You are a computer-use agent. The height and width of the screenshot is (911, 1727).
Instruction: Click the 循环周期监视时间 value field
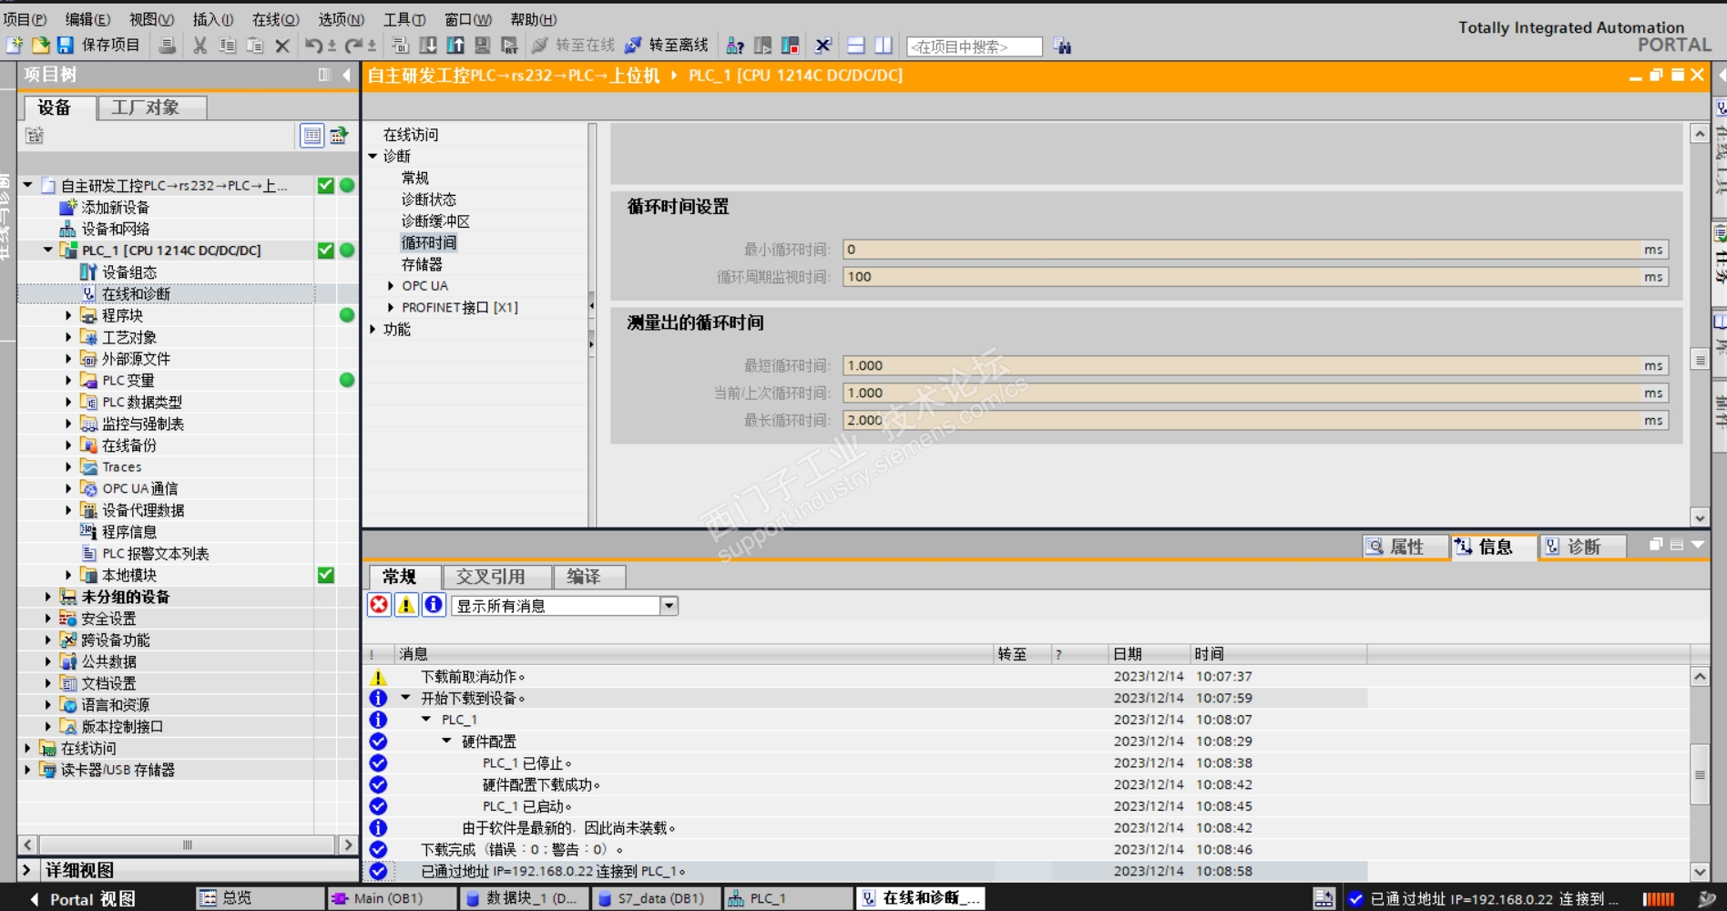pos(1255,277)
